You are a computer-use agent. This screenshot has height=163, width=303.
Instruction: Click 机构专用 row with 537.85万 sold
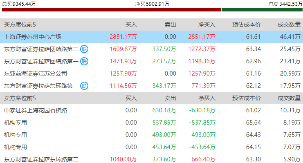tap(151, 123)
